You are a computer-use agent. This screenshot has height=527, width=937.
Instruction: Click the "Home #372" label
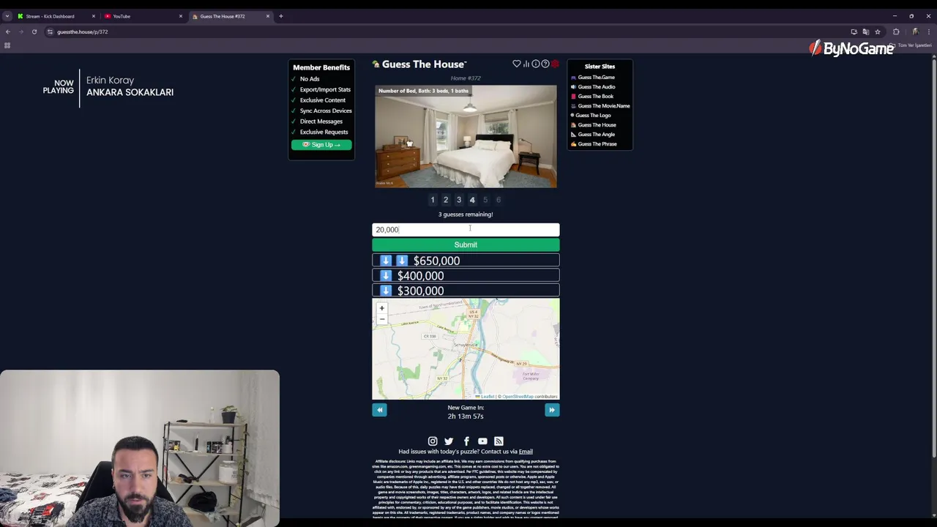pos(466,78)
